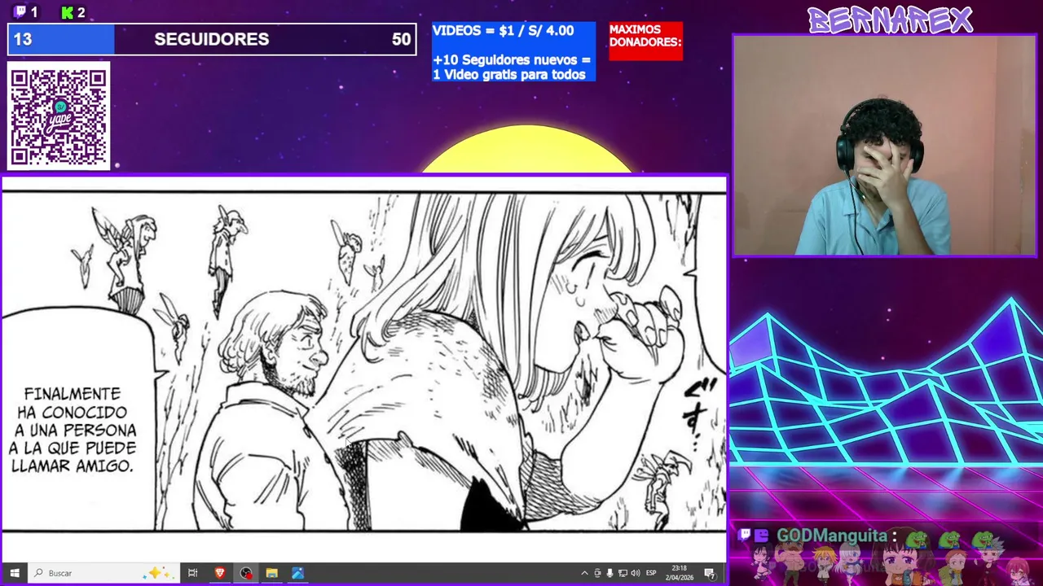This screenshot has width=1043, height=586.
Task: Click the meet now camera tray icon
Action: (597, 573)
